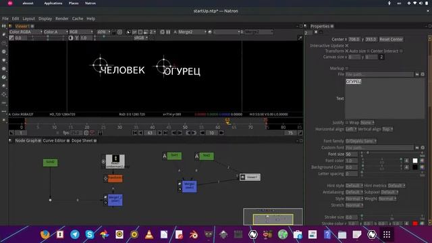Open the Stretch Normal dropdown
The image size is (432, 243).
354,205
